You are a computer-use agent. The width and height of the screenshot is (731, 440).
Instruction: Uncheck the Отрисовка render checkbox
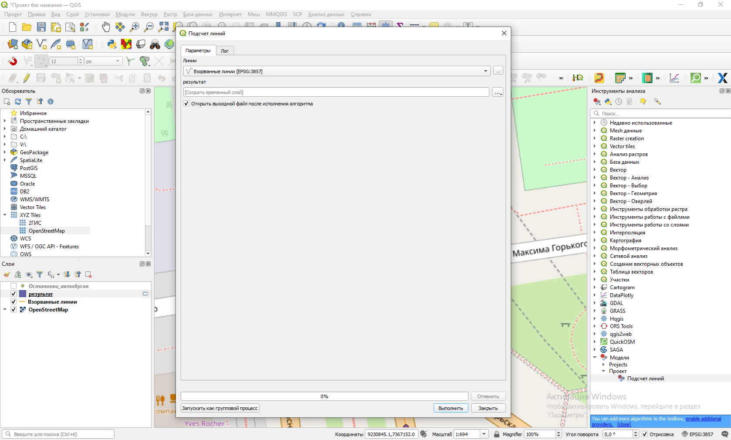tap(645, 434)
